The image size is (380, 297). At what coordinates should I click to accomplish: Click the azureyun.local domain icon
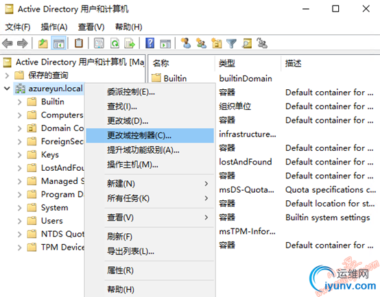[20, 88]
